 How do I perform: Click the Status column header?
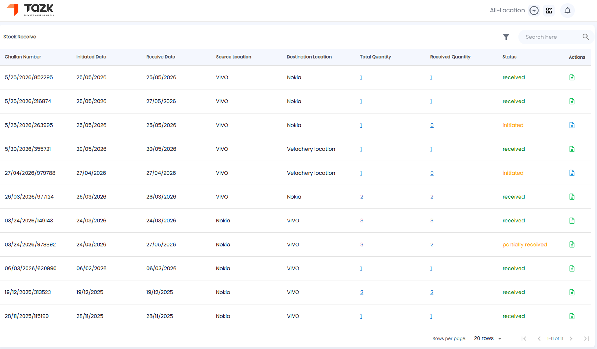click(509, 57)
